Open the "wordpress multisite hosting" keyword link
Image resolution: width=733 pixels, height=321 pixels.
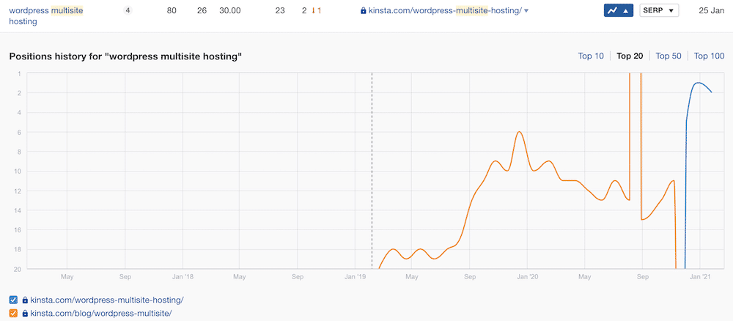[44, 11]
